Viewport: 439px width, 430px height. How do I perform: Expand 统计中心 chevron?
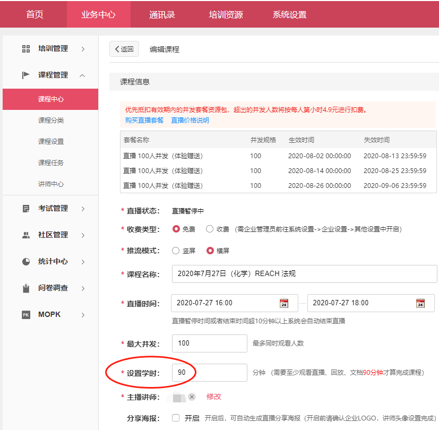83,262
